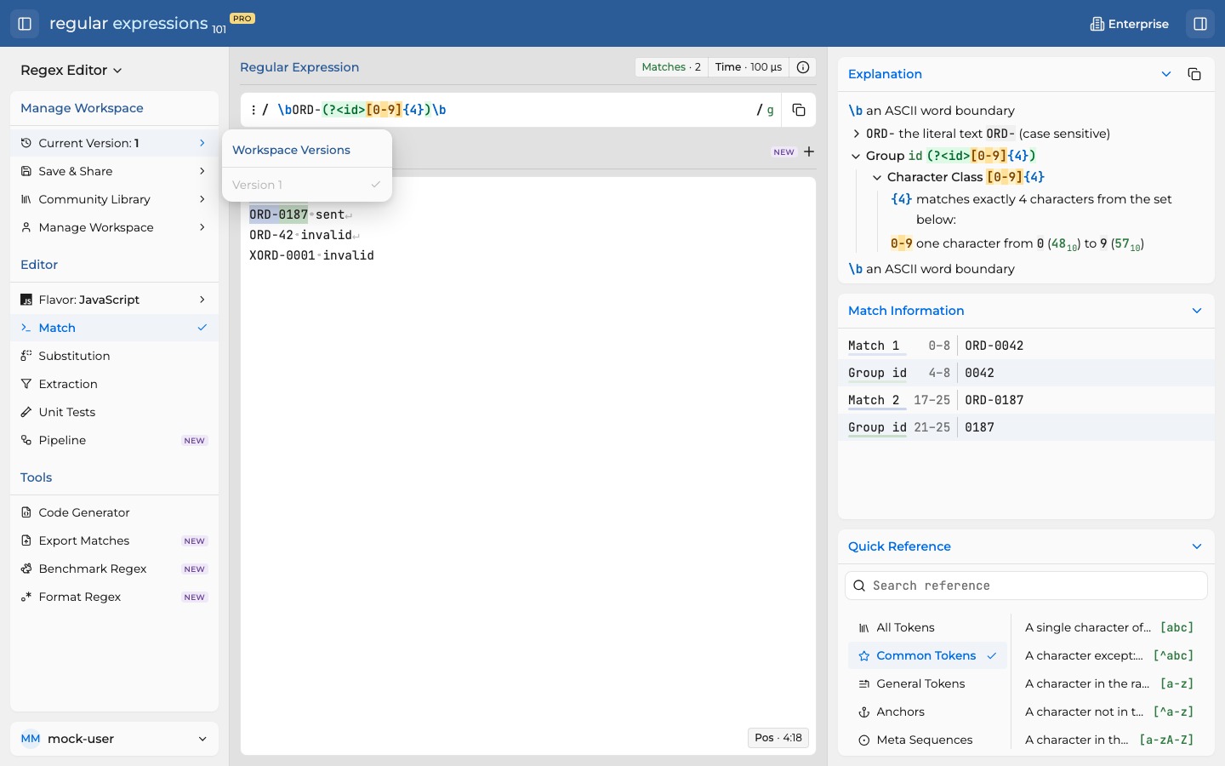Screen dimensions: 1225x766
Task: Show Anchors reference category
Action: pyautogui.click(x=927, y=712)
